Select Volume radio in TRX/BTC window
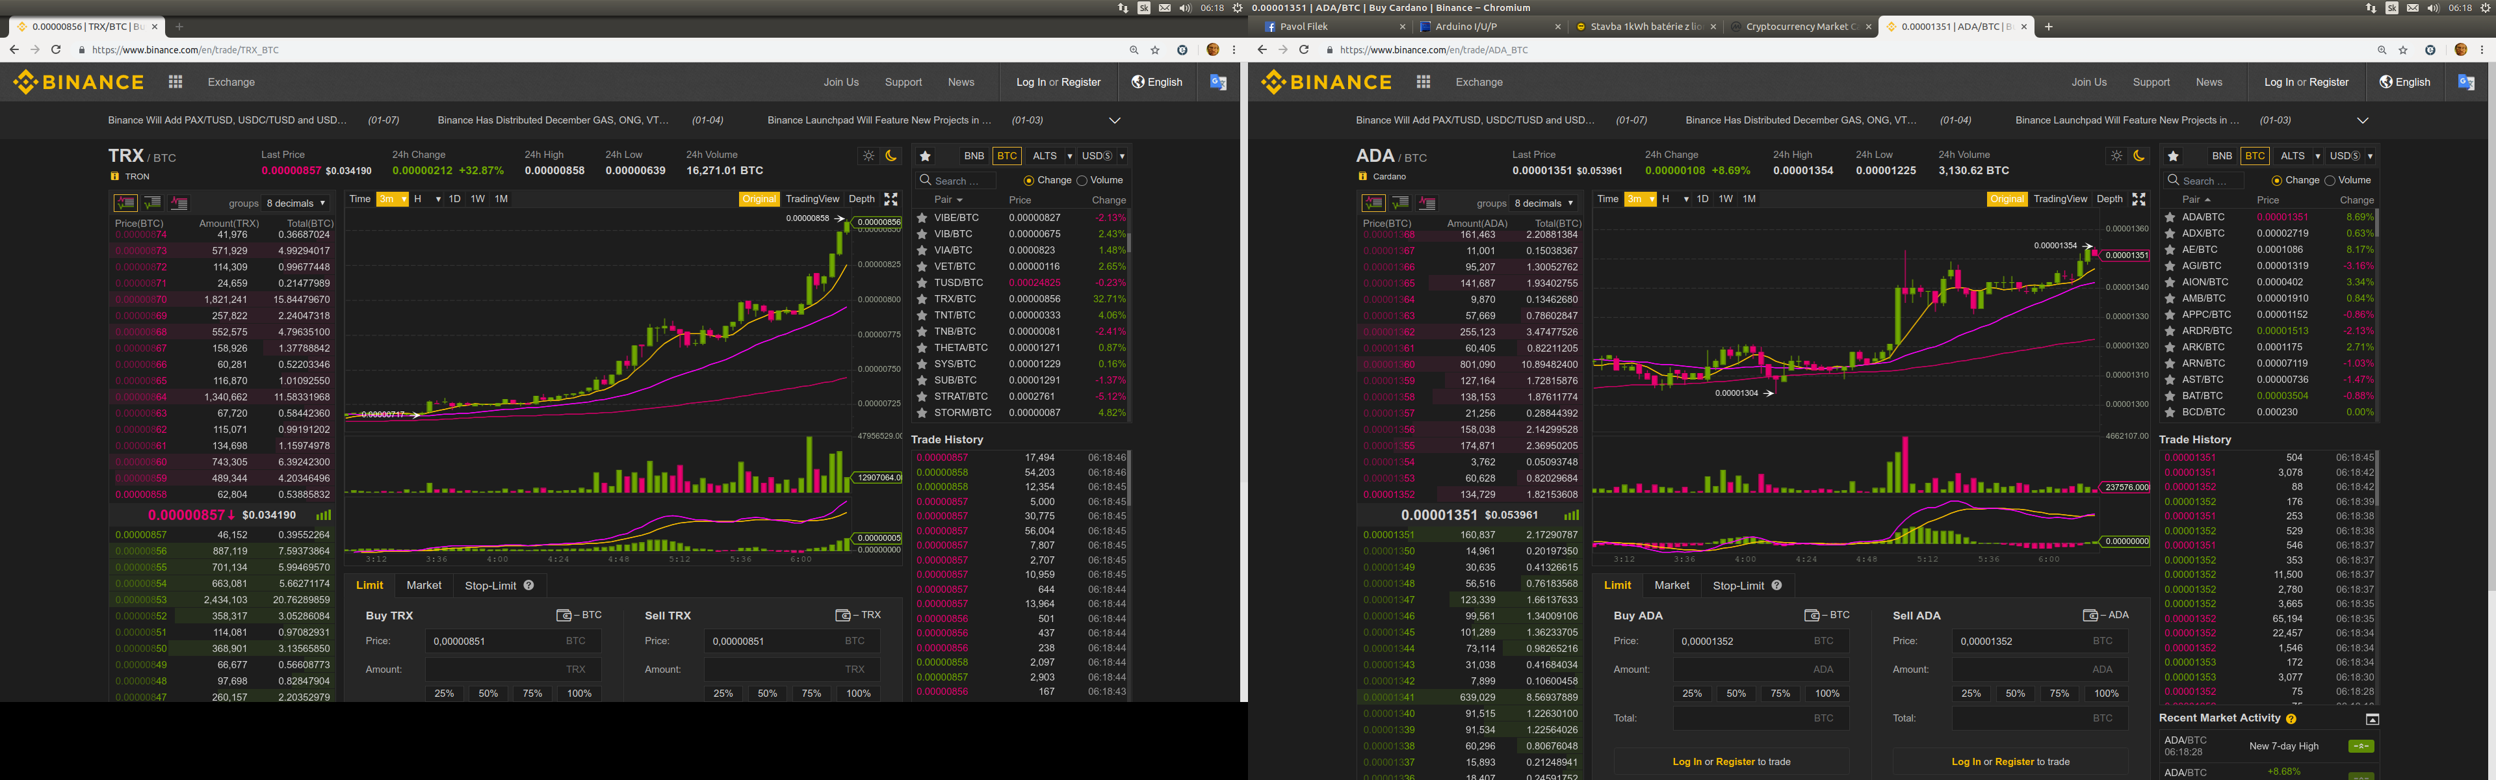Image resolution: width=2496 pixels, height=780 pixels. coord(1082,180)
